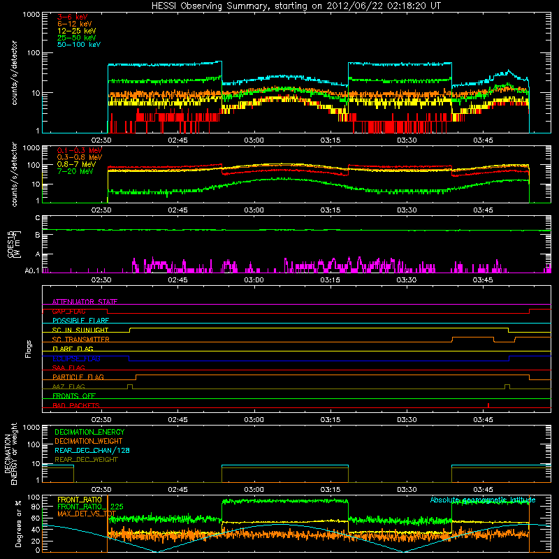
Task: Click the 02:30 time tick under the keV panel
Action: pos(101,140)
